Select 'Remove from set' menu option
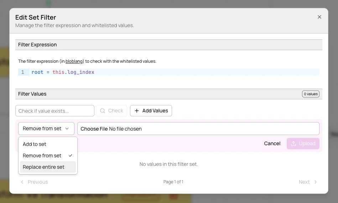This screenshot has height=203, width=338. [48, 156]
